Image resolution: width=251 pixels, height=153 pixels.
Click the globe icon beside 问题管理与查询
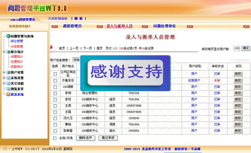pos(8,36)
